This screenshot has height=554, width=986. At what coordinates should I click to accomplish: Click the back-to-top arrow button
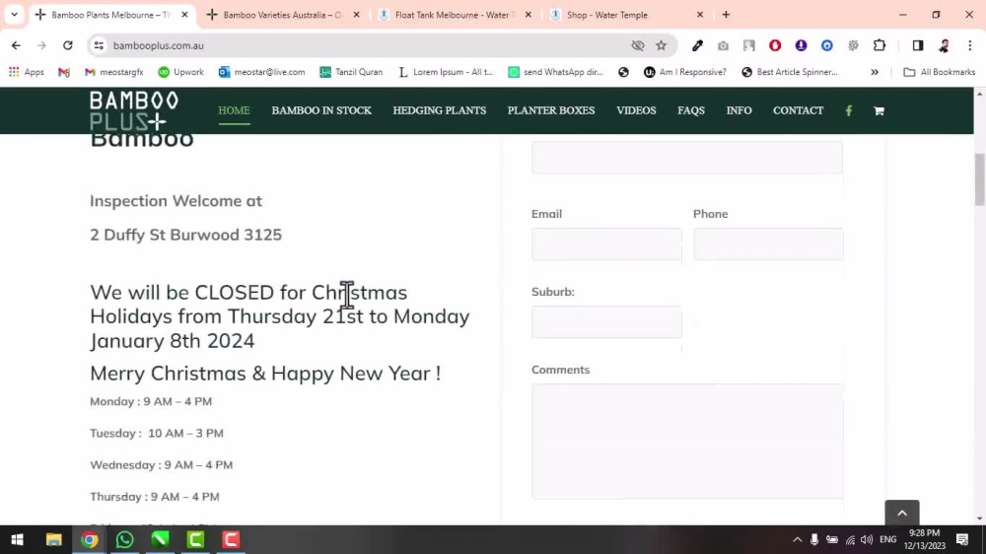902,513
